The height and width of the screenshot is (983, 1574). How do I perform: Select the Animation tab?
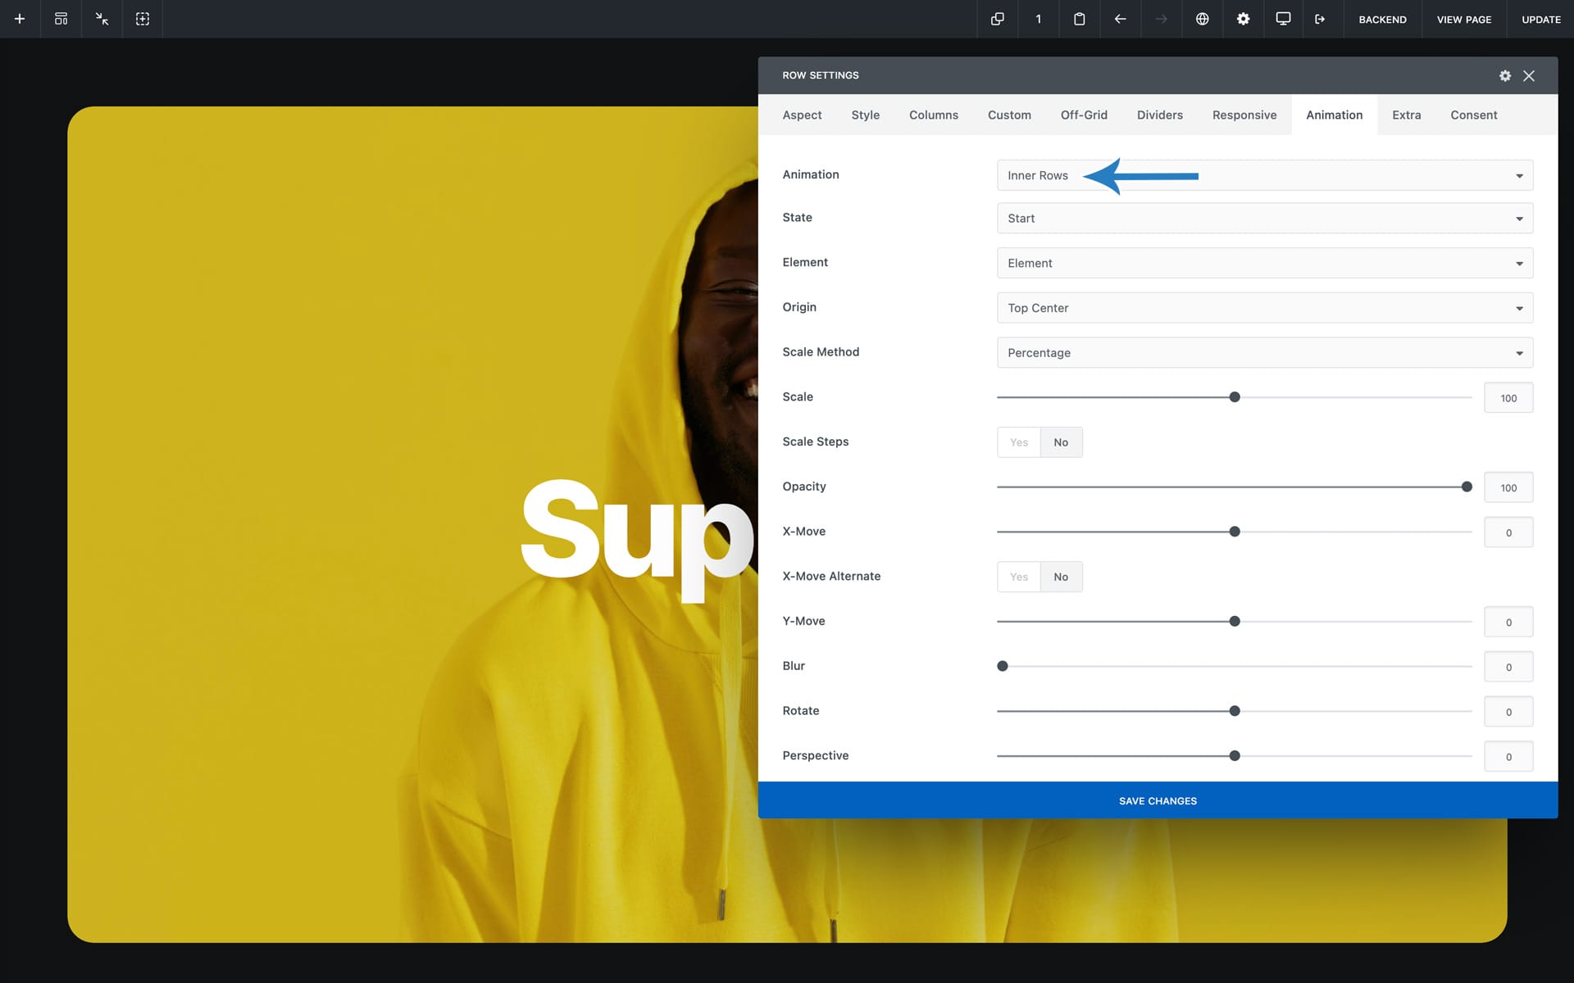point(1334,115)
